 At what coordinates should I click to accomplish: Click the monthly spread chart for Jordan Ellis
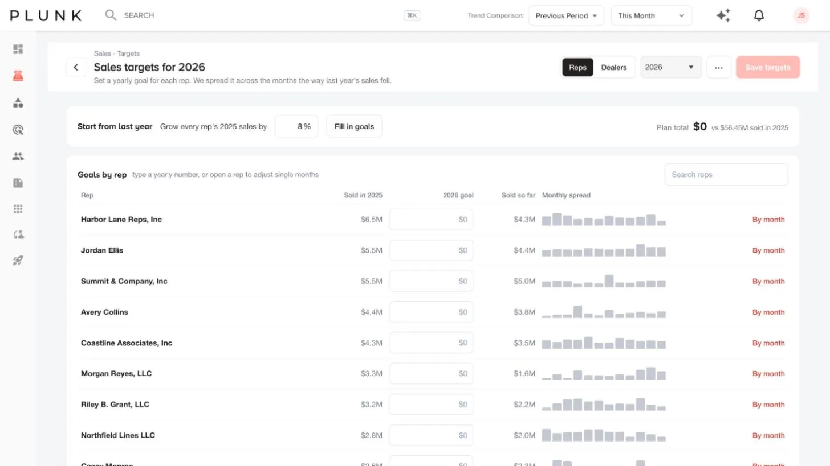(x=604, y=250)
